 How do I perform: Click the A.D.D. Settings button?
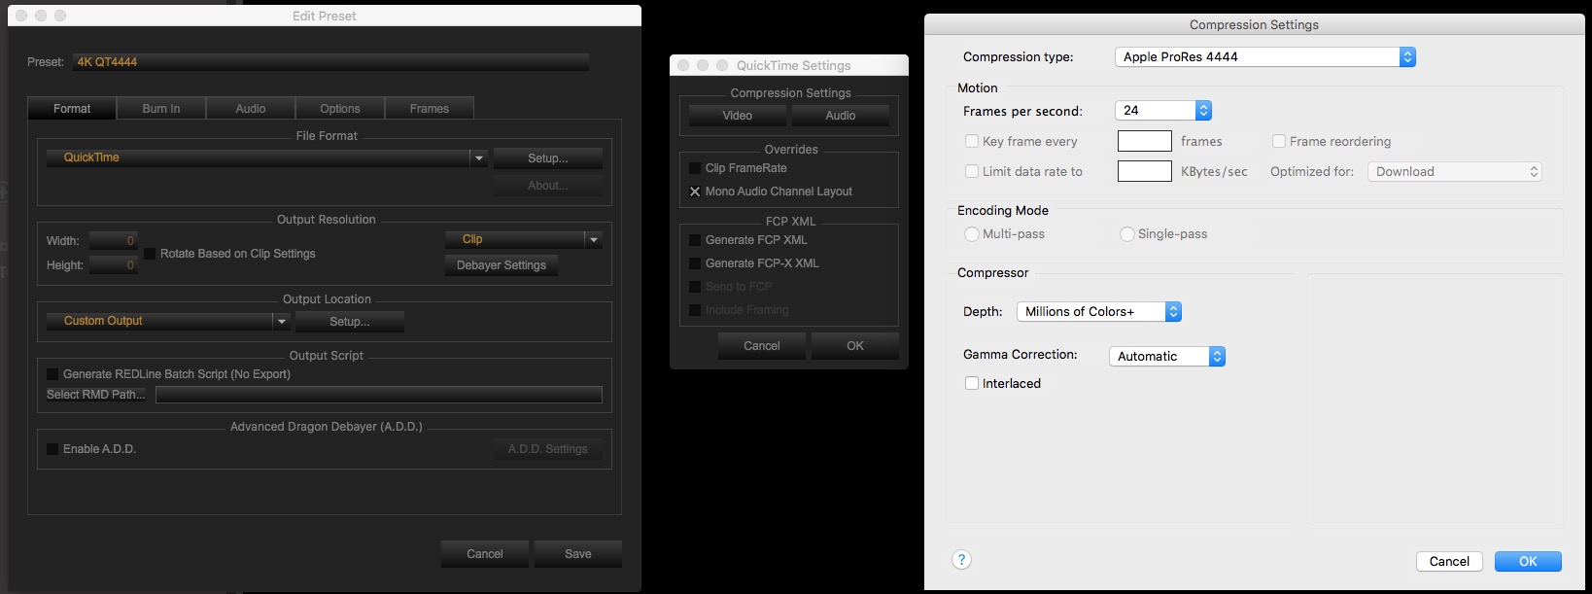548,449
